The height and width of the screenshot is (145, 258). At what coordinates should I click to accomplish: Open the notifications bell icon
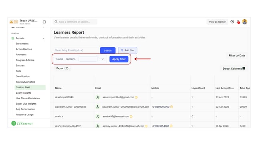pyautogui.click(x=238, y=22)
